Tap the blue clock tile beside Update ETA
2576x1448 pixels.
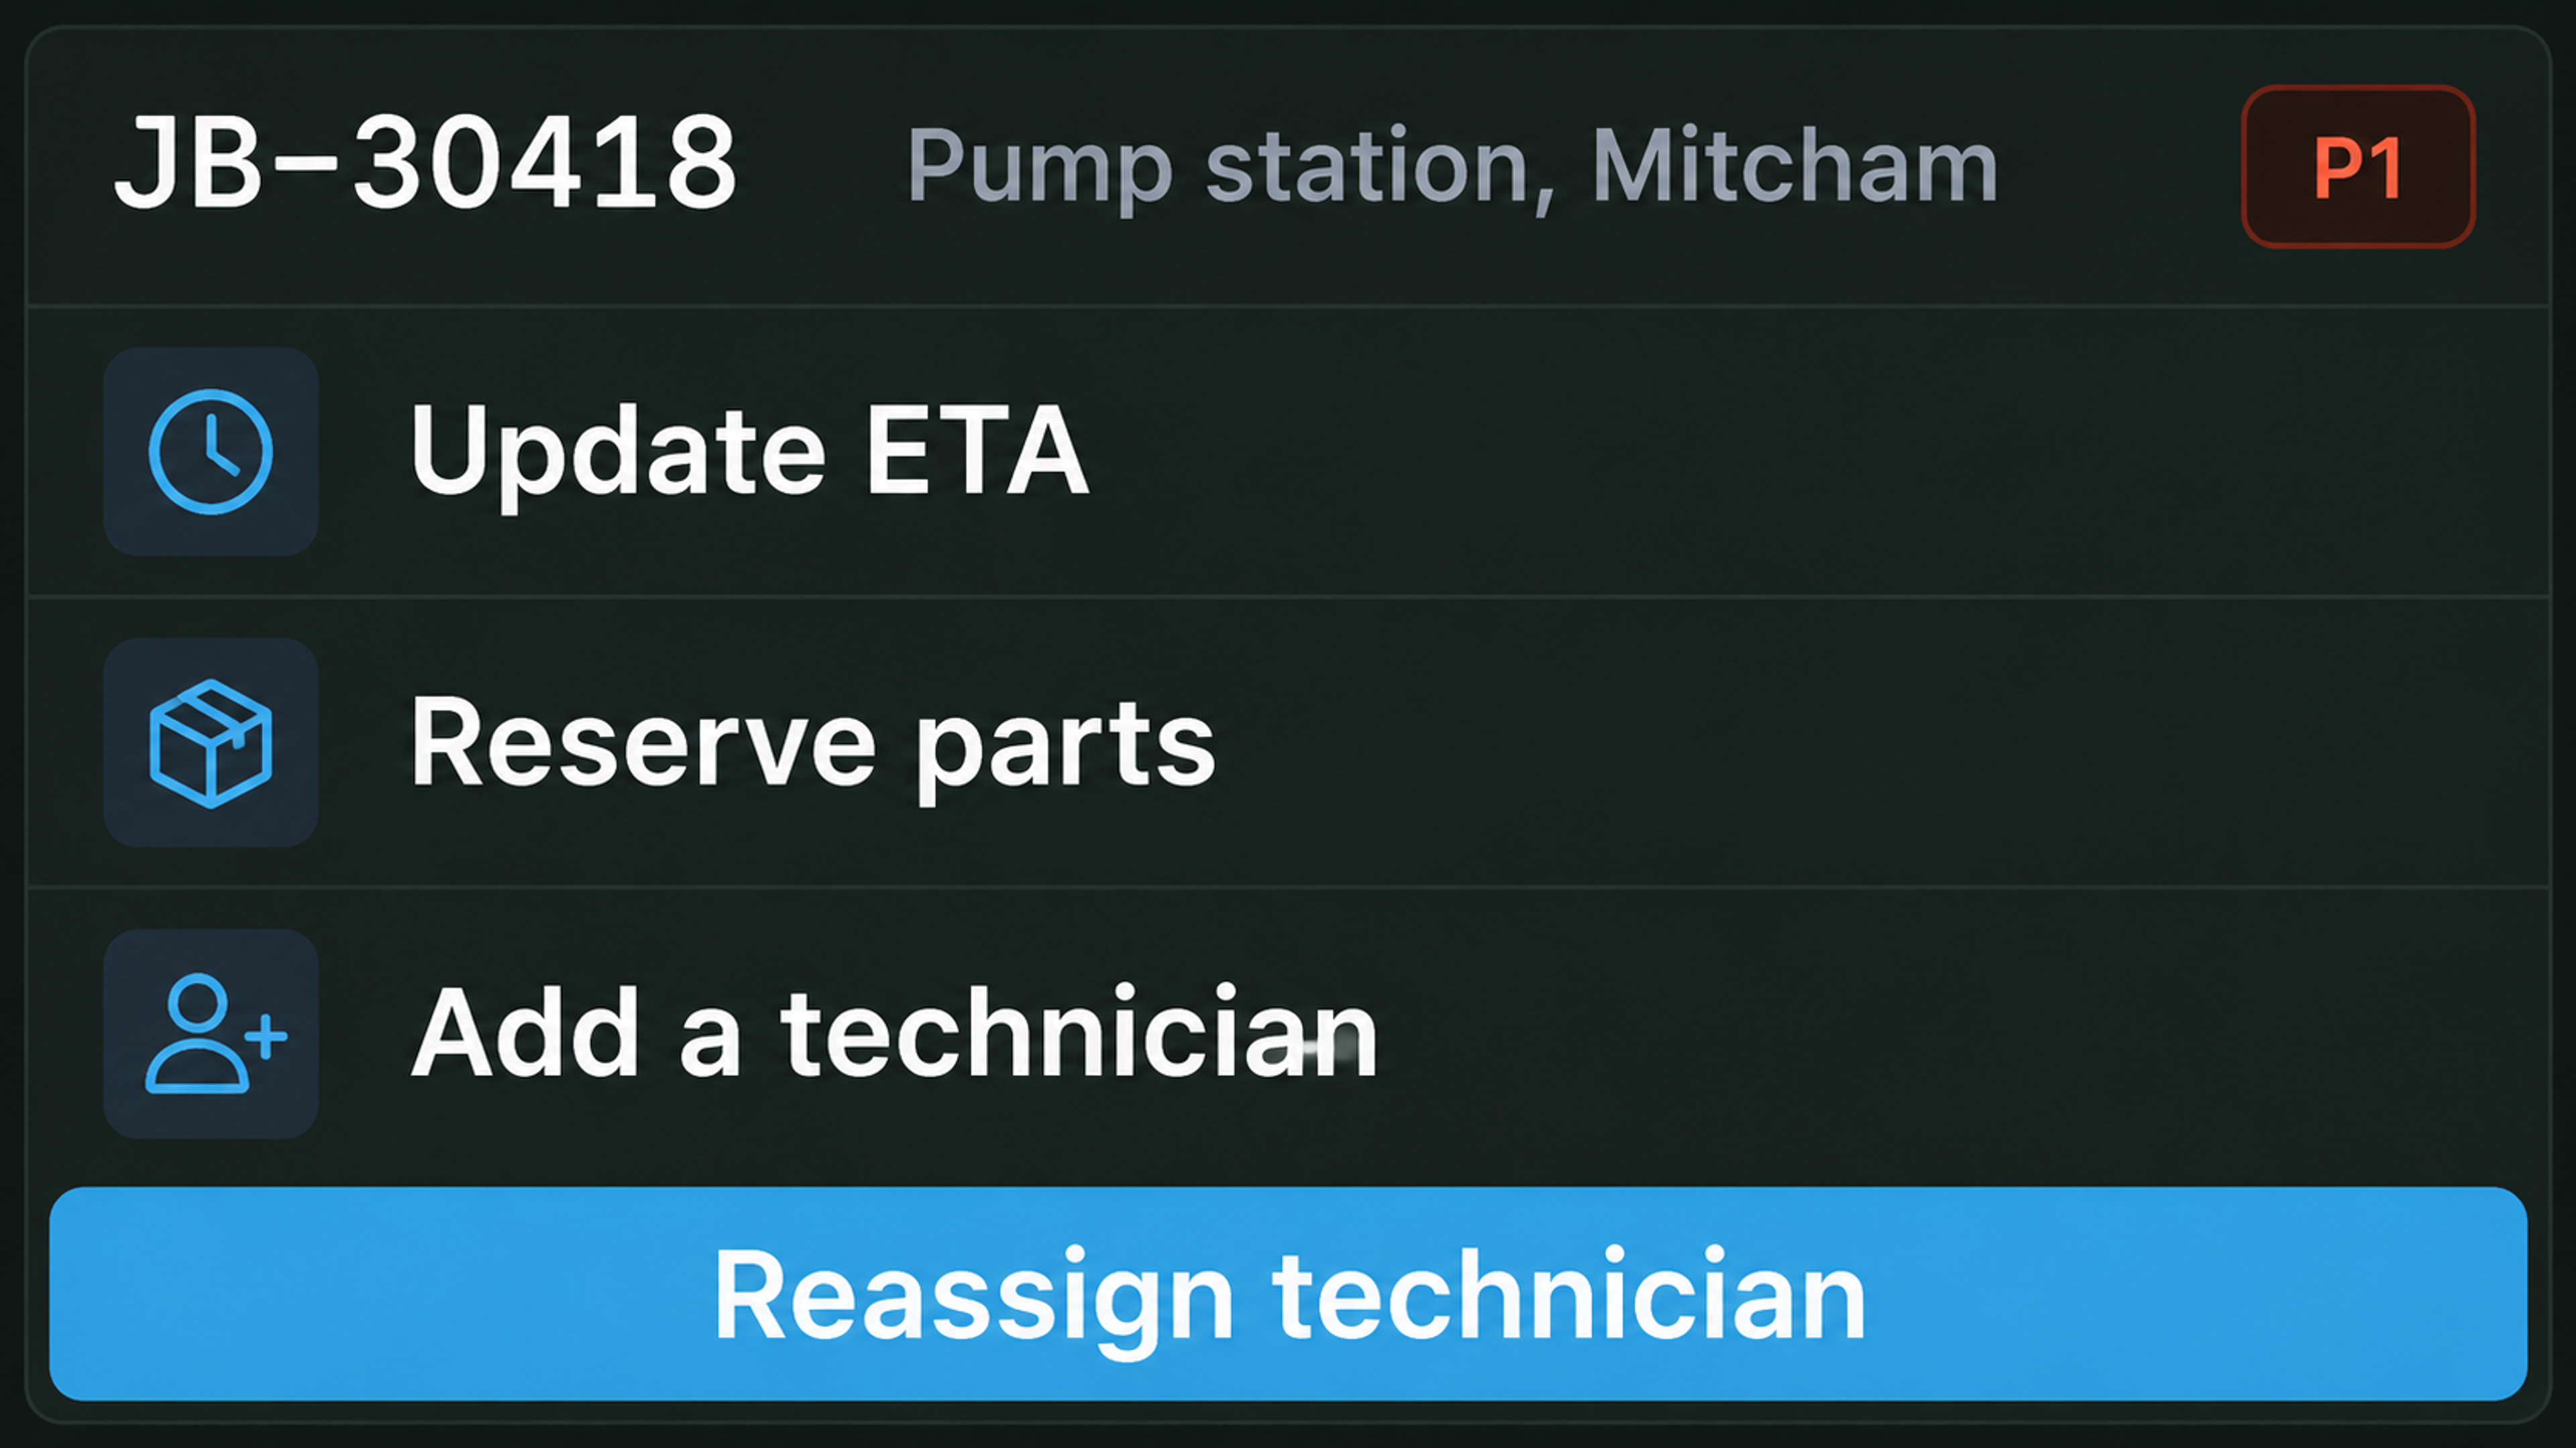point(211,451)
